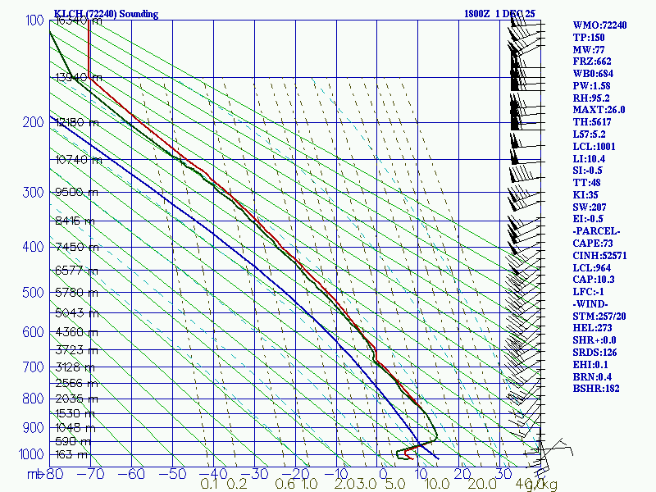Click the '163 m' height label

[x=71, y=454]
